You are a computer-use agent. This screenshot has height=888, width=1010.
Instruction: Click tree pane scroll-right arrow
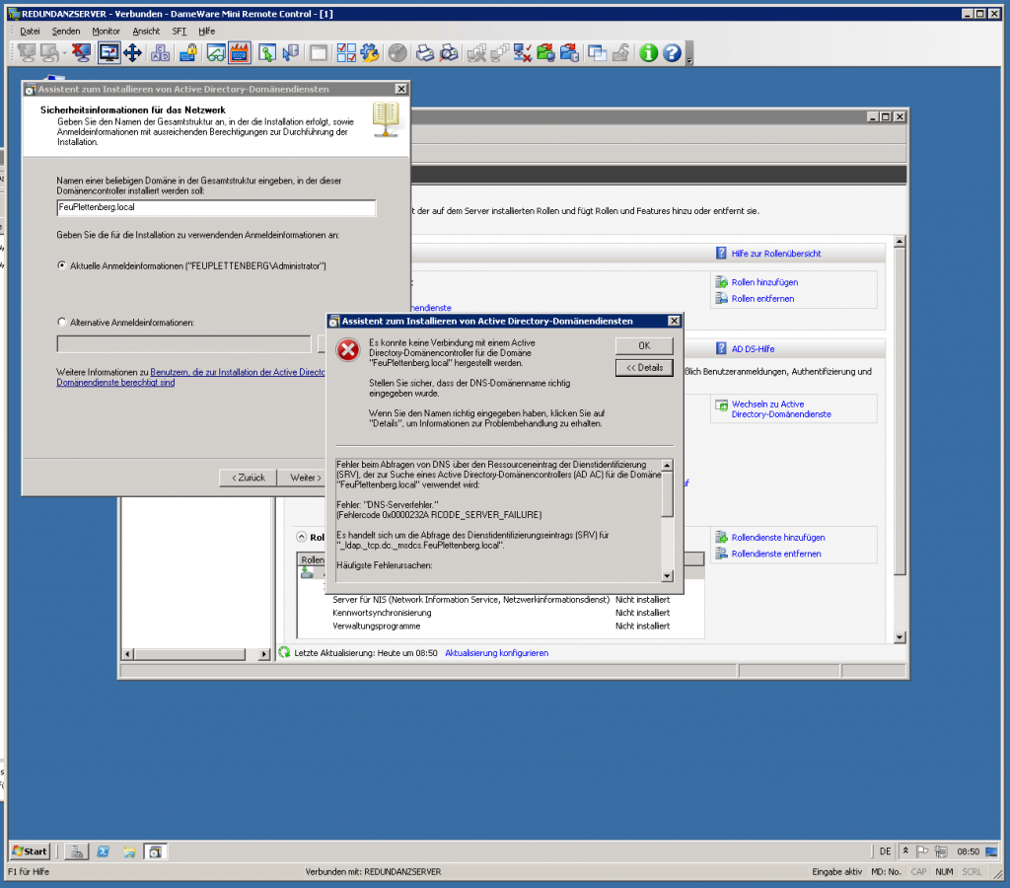tap(263, 654)
